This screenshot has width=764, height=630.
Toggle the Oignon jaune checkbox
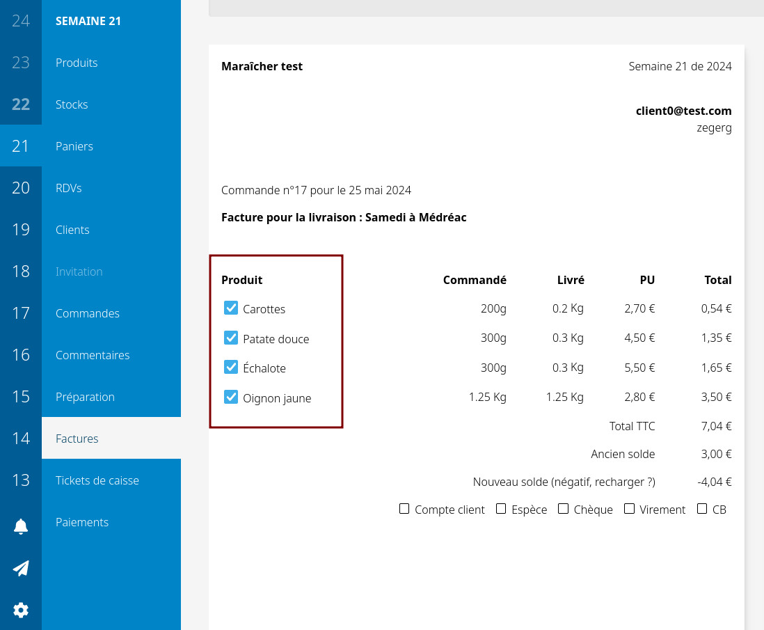pyautogui.click(x=231, y=397)
